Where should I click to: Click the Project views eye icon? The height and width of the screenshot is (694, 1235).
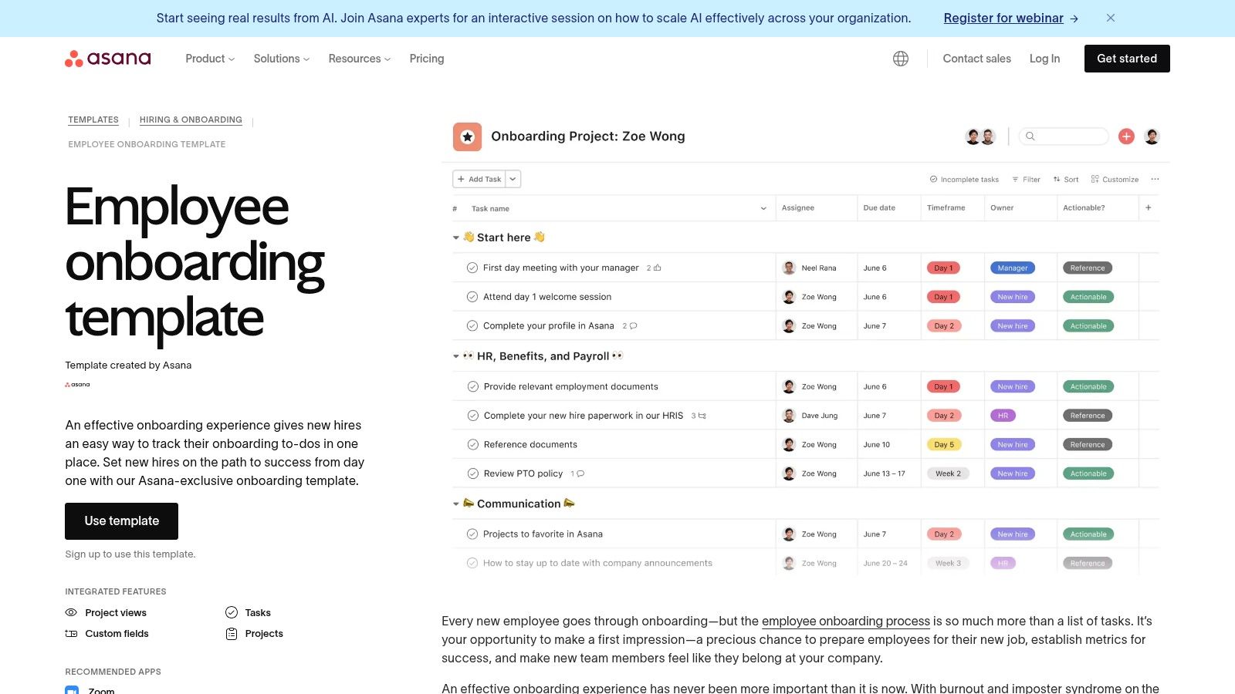pos(71,612)
